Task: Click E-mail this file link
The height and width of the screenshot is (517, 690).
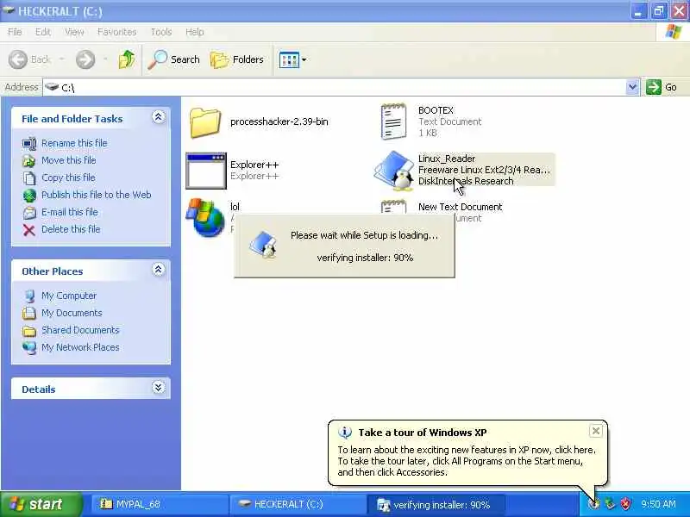Action: coord(70,212)
